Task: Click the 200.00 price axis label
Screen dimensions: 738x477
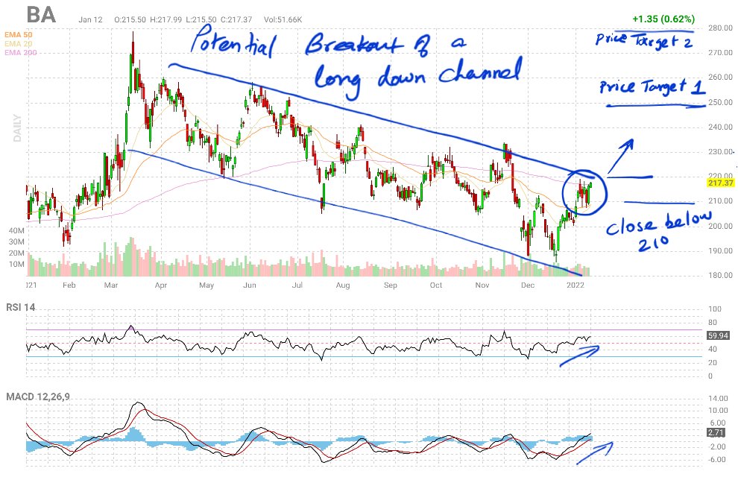Action: click(720, 226)
